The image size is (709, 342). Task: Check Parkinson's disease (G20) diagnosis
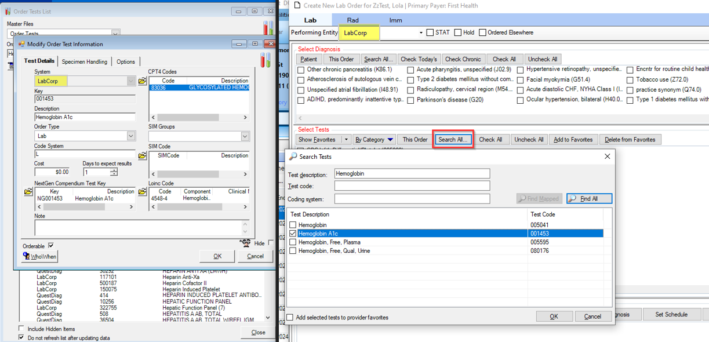410,100
